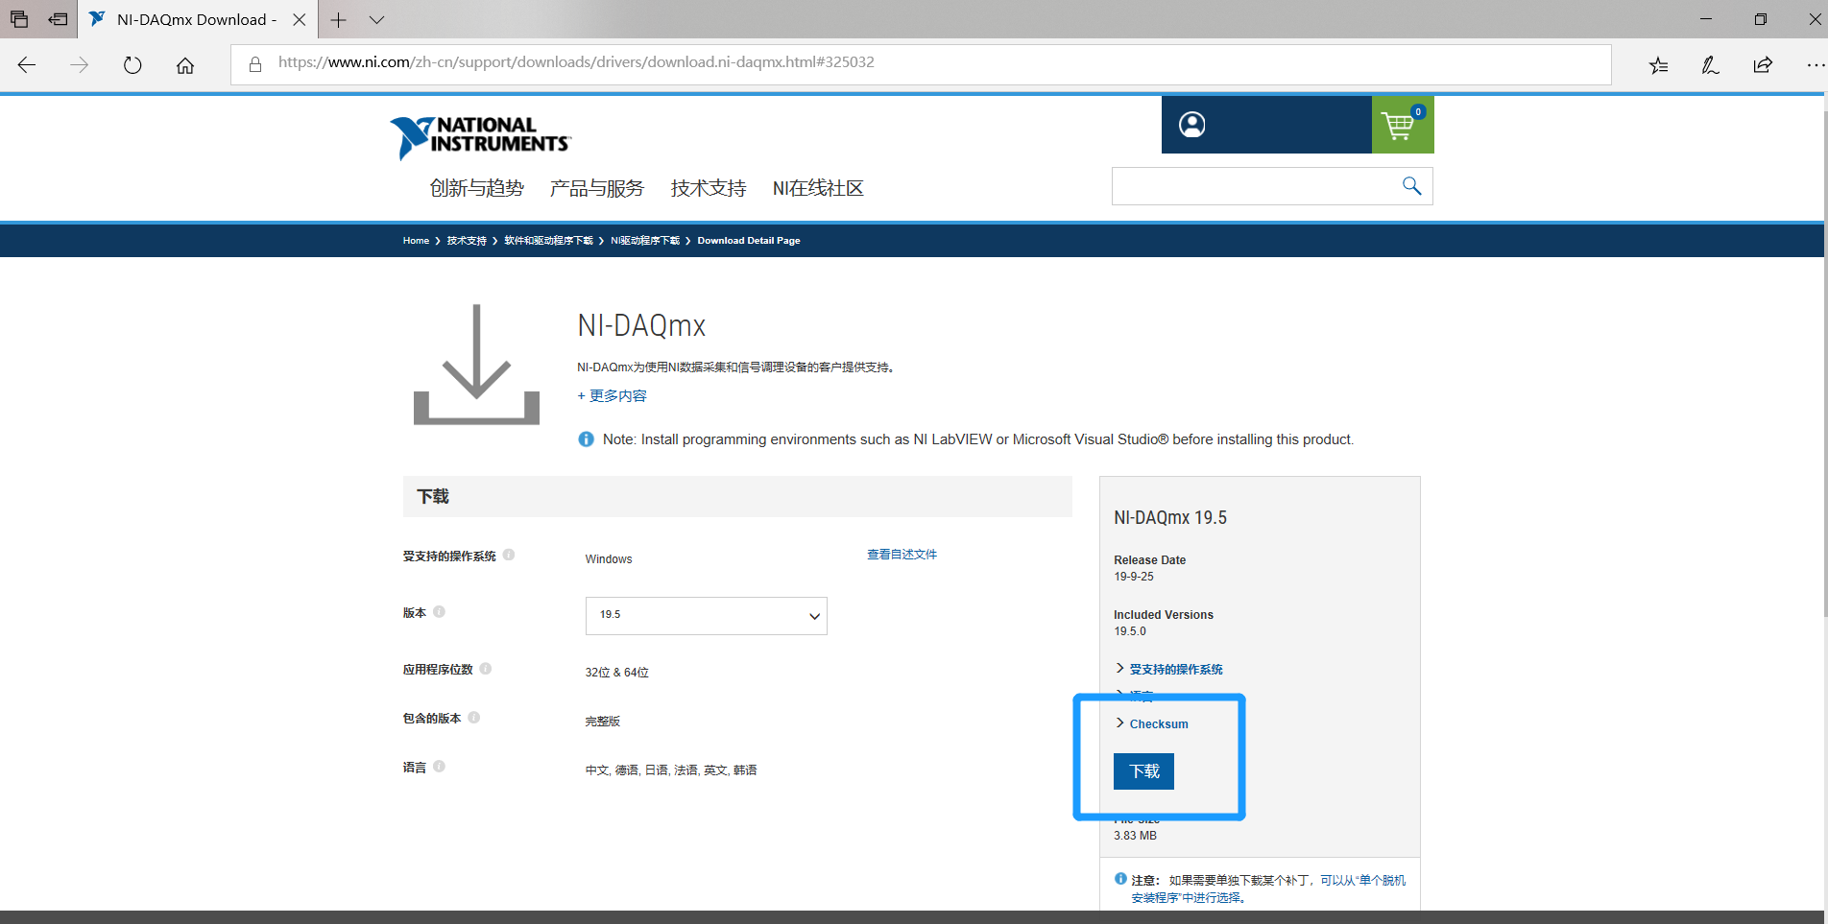Click the share icon in the toolbar
Viewport: 1828px width, 924px height.
click(1763, 64)
